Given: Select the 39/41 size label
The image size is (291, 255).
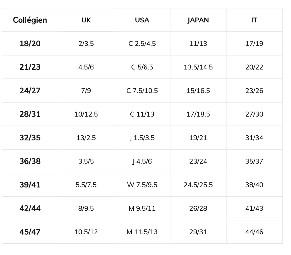Looking at the screenshot, I should [x=30, y=185].
